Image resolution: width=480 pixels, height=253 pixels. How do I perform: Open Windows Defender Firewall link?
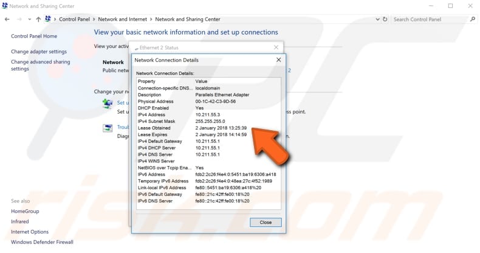43,242
